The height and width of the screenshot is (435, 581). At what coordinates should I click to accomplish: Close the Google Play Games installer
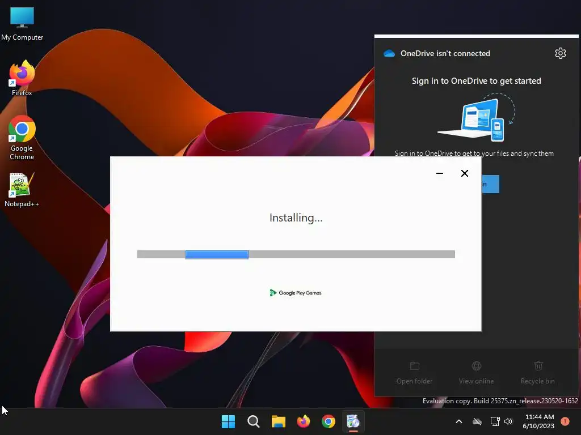coord(464,173)
